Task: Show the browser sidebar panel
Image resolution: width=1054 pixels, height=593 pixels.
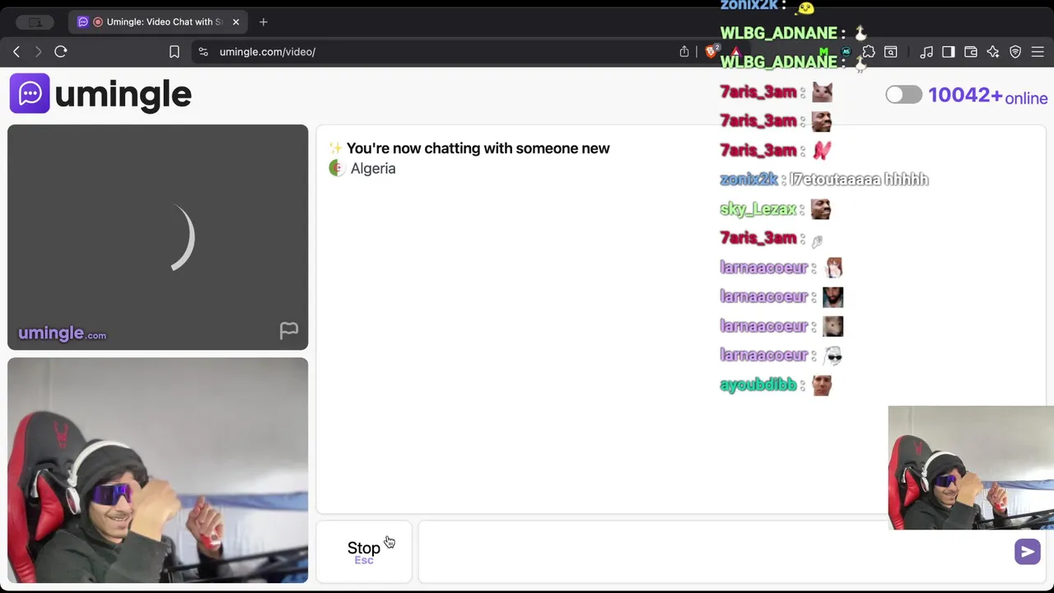Action: (949, 52)
